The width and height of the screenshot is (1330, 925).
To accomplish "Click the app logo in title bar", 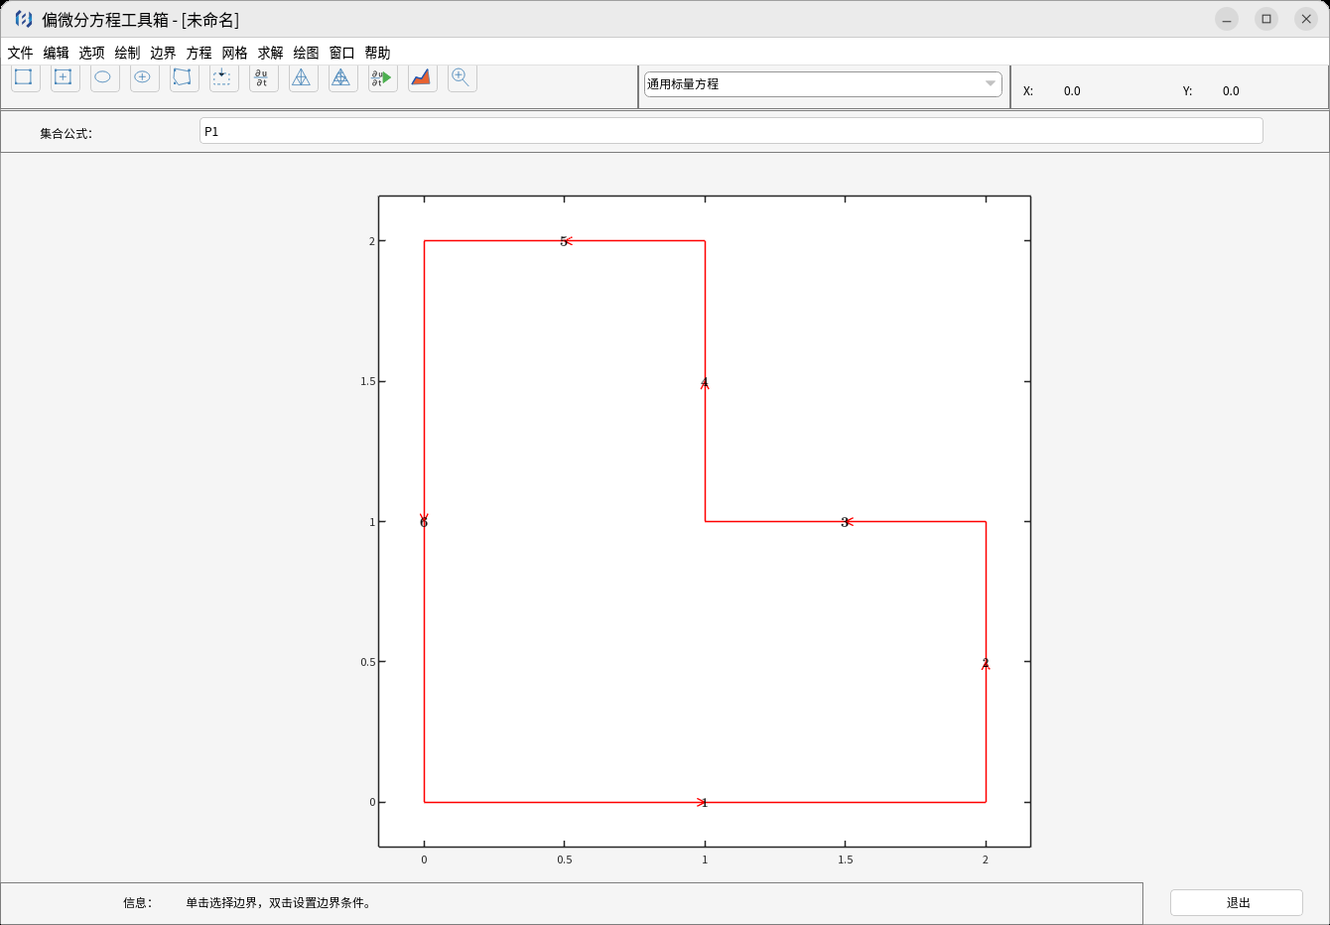I will pos(24,19).
